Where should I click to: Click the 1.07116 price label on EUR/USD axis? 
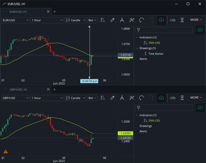point(125,55)
